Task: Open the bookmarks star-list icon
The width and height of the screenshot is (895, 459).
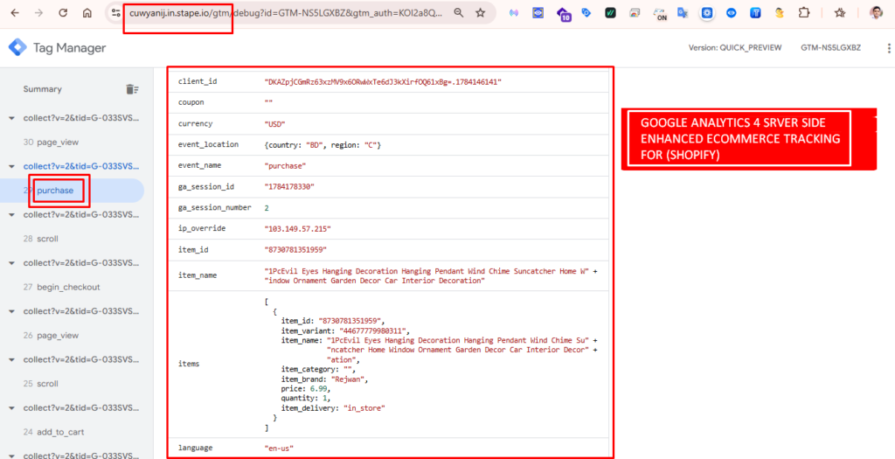Action: click(x=840, y=12)
